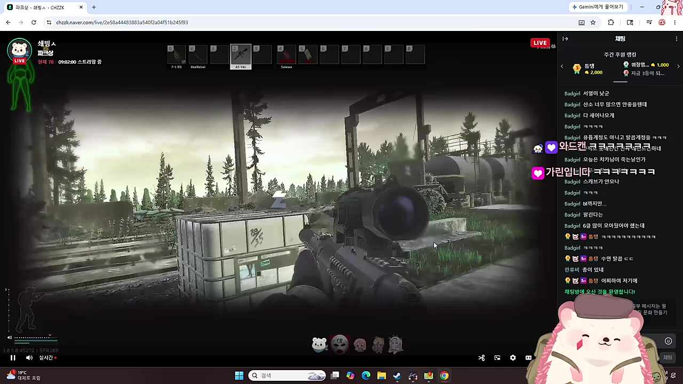Reload the page in Chrome
This screenshot has height=384, width=683.
pos(34,22)
